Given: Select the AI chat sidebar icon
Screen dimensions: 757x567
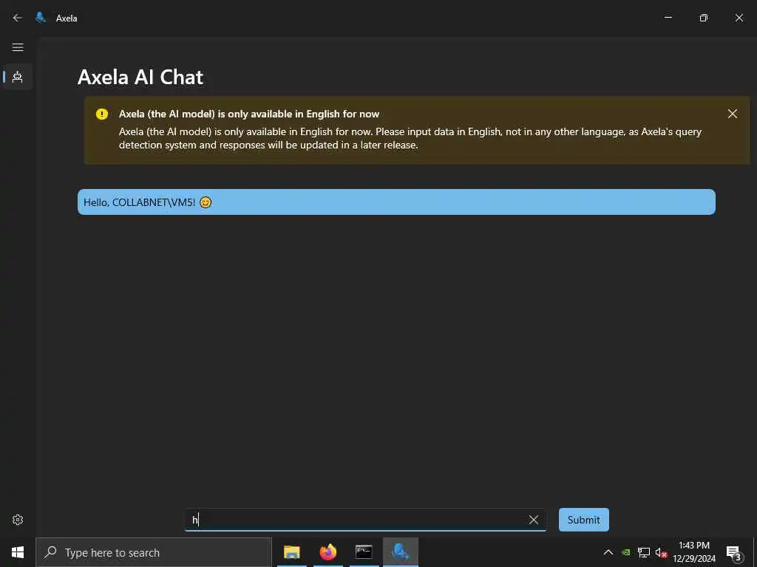Looking at the screenshot, I should point(18,77).
